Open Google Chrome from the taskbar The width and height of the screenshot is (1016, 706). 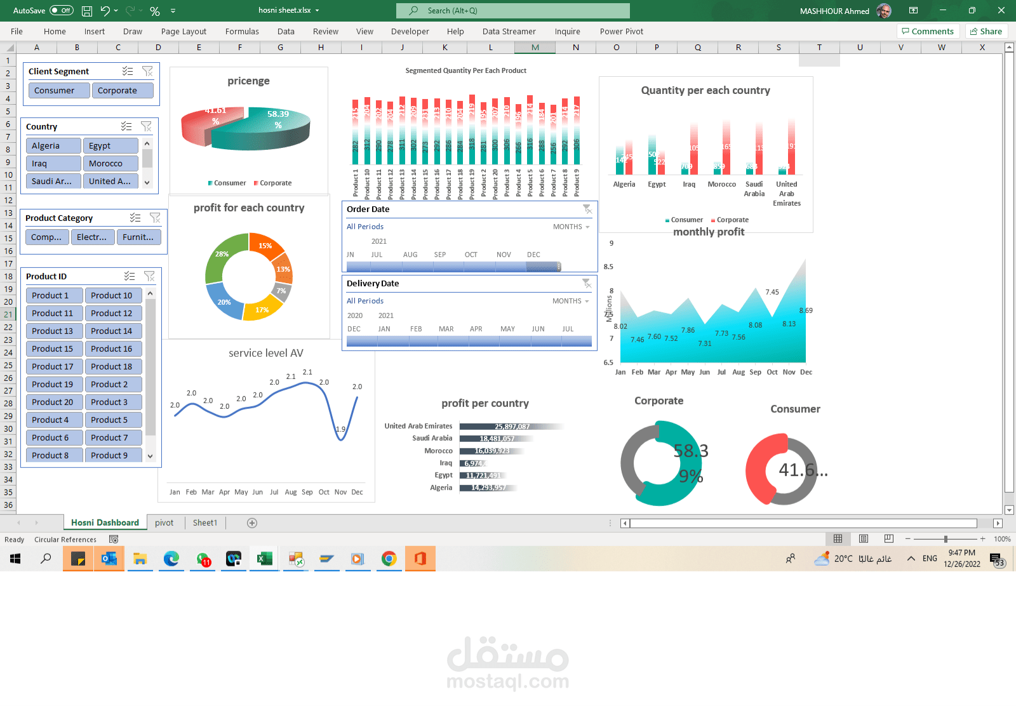click(x=389, y=559)
